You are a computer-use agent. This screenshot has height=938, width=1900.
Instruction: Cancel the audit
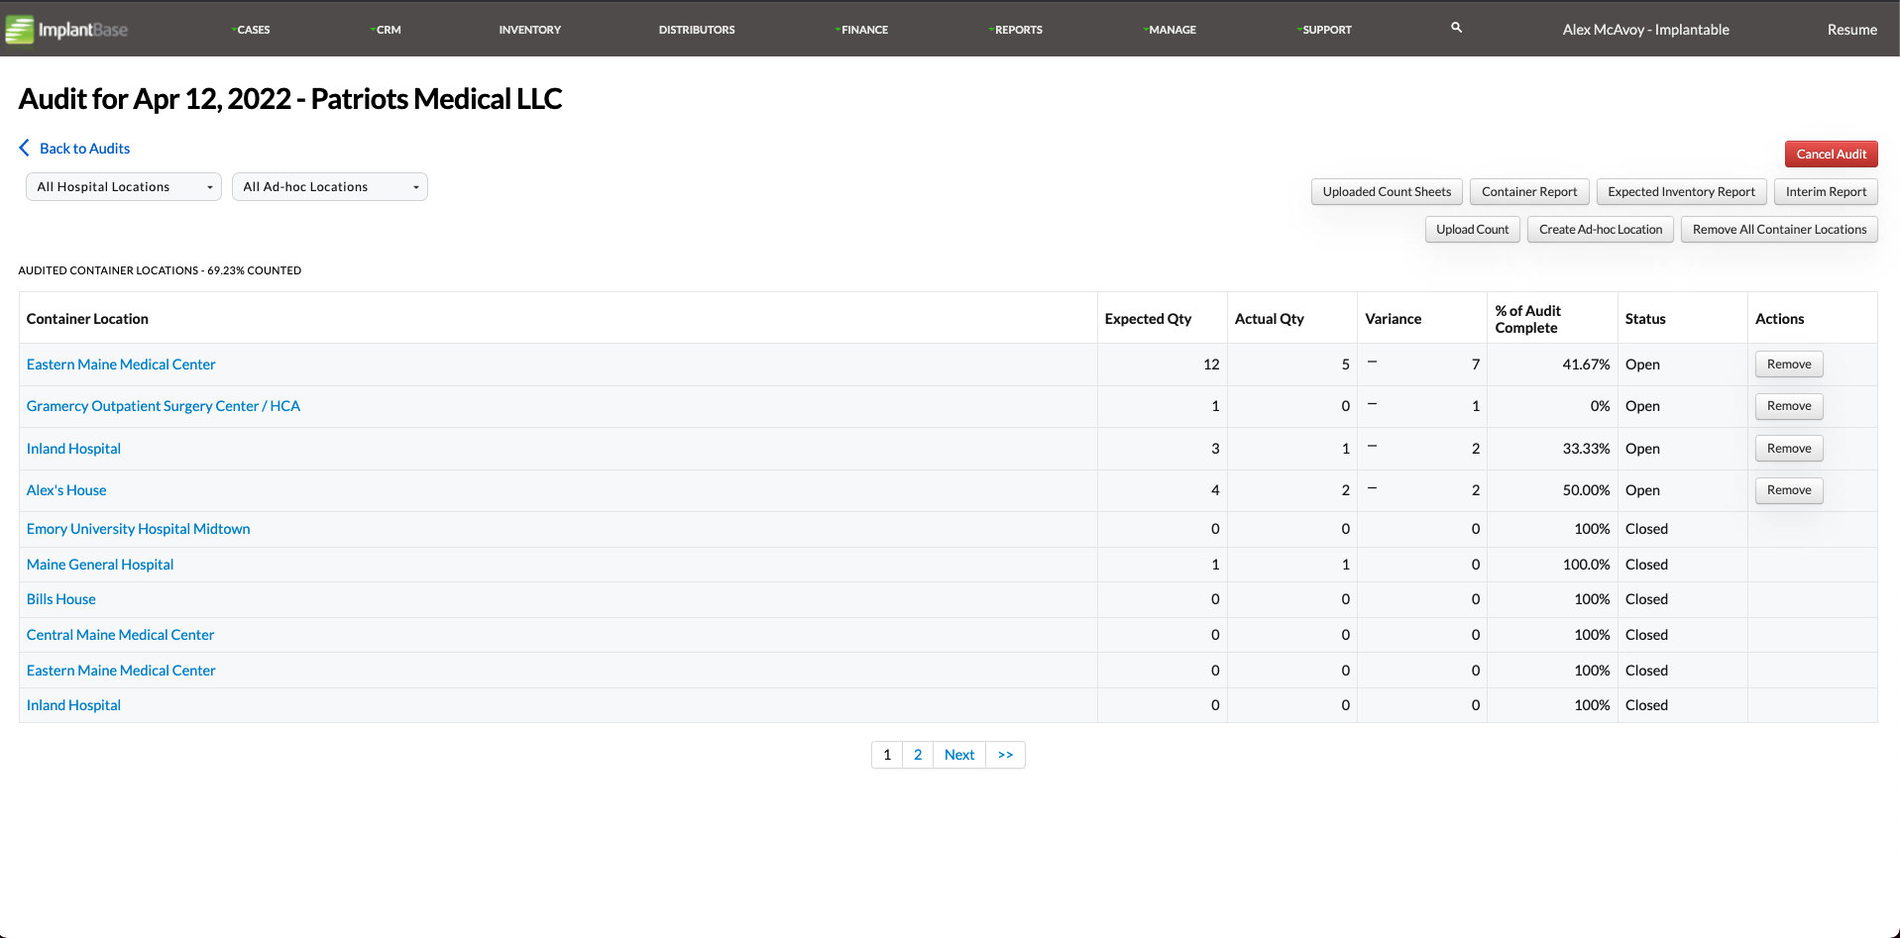1832,154
